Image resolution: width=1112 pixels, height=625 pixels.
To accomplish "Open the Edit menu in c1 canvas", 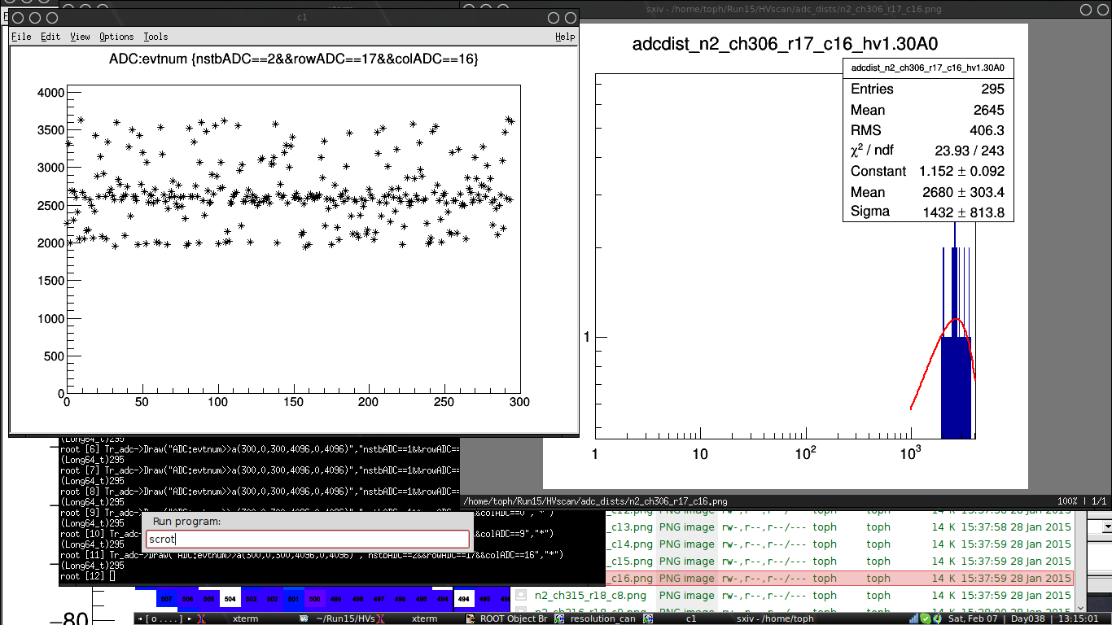I will point(50,37).
